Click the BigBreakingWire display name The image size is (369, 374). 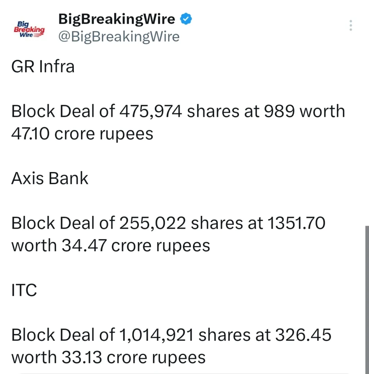tap(116, 19)
